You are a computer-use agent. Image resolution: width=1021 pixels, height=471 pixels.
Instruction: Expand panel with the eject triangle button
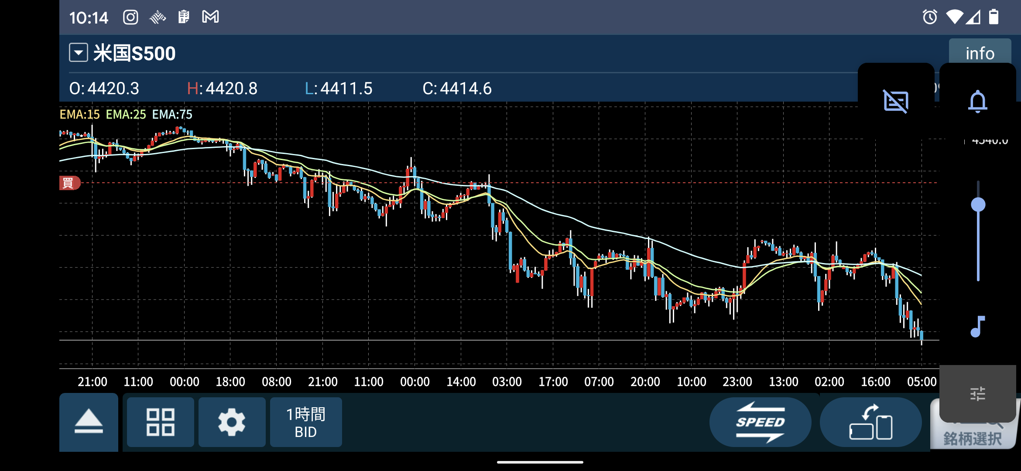point(89,422)
